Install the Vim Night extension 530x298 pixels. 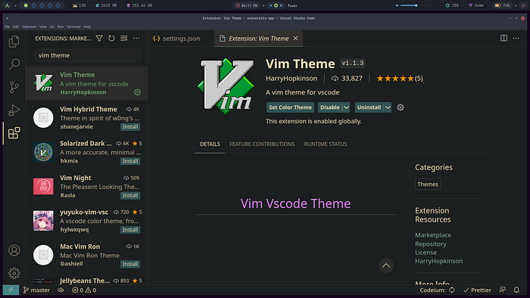(130, 195)
